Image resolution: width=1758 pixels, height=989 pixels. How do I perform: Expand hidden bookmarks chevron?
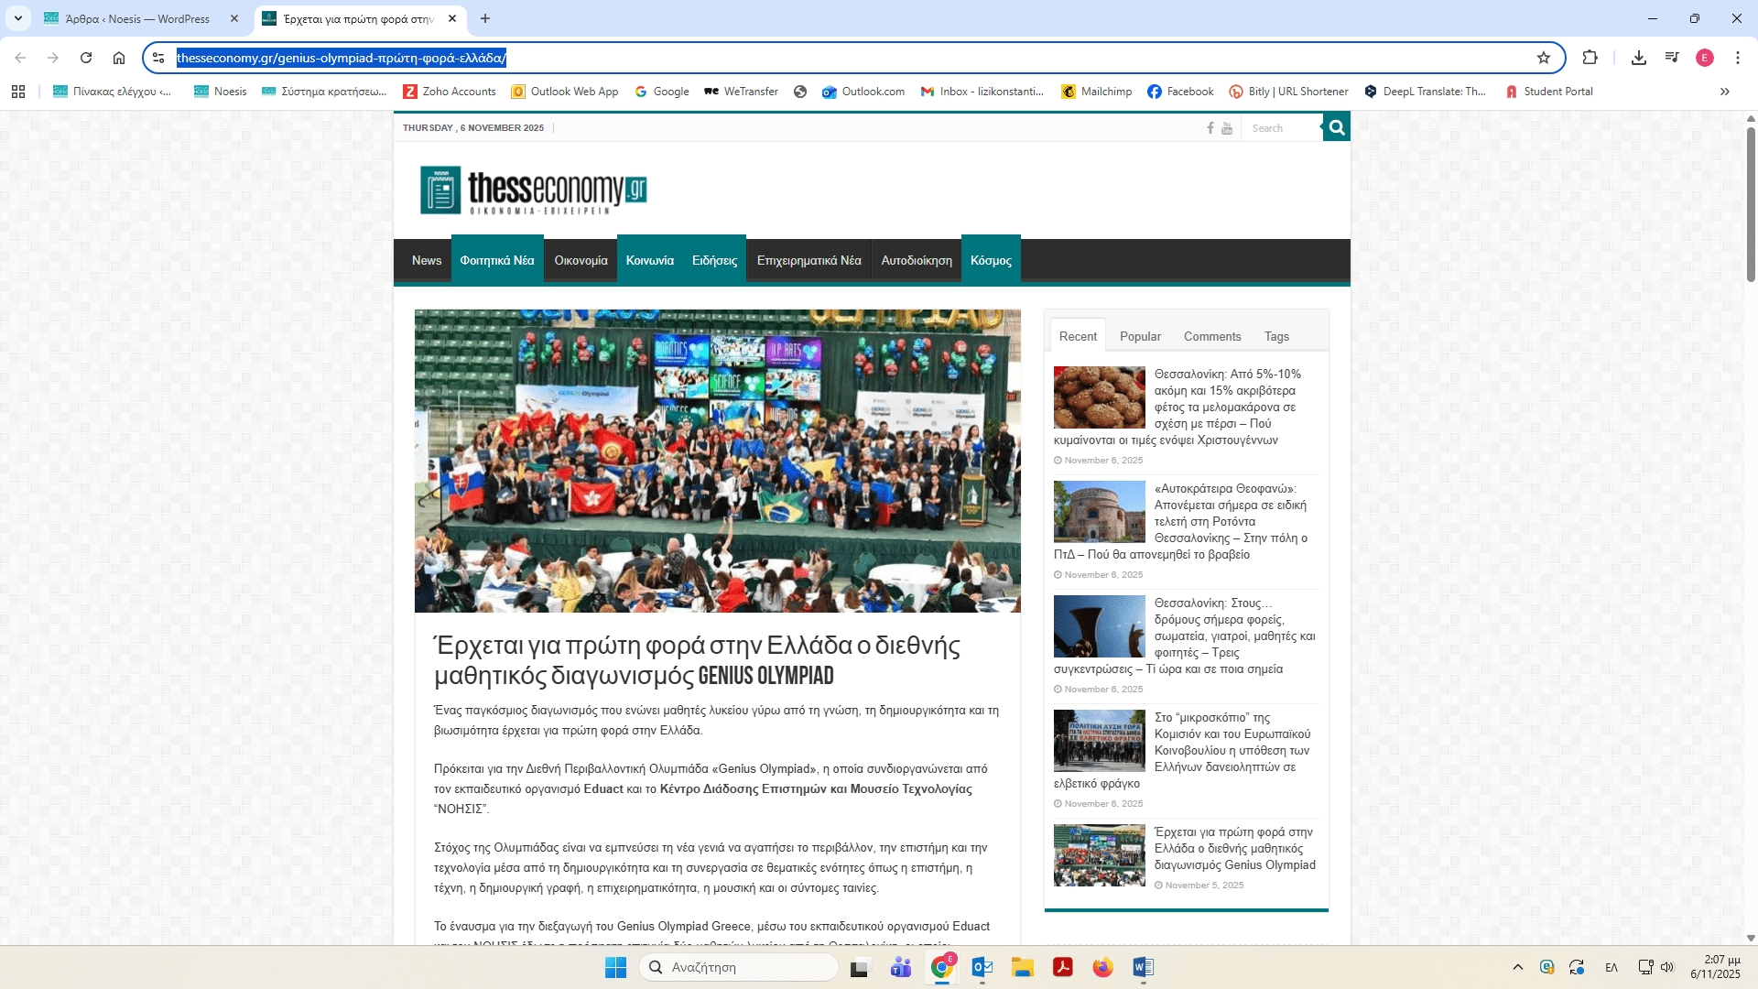pyautogui.click(x=1725, y=92)
